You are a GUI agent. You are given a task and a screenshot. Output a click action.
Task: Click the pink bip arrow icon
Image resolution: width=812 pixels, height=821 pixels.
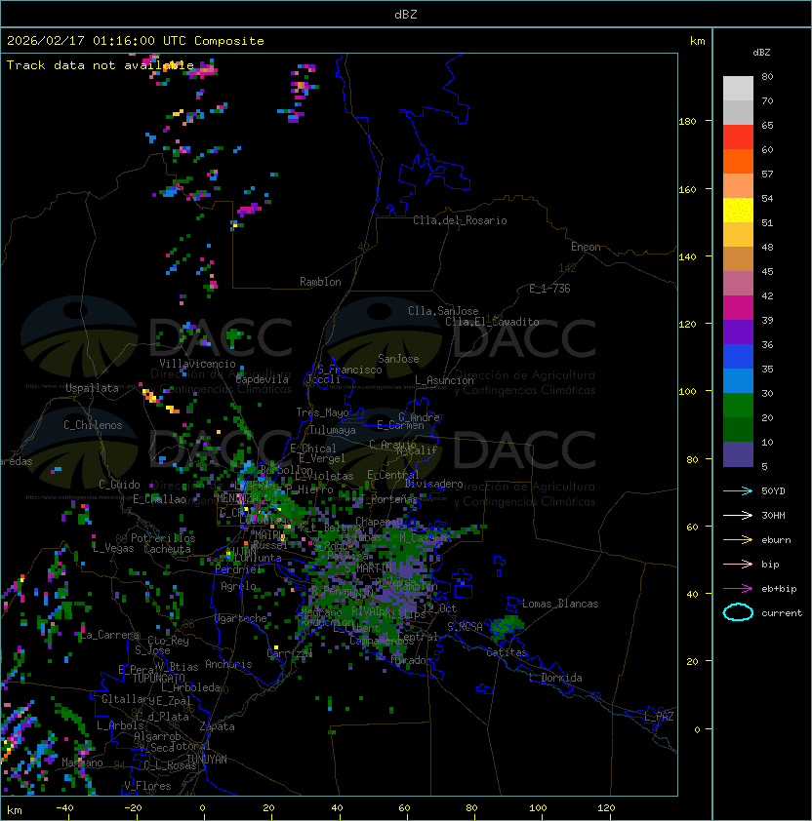(x=738, y=564)
